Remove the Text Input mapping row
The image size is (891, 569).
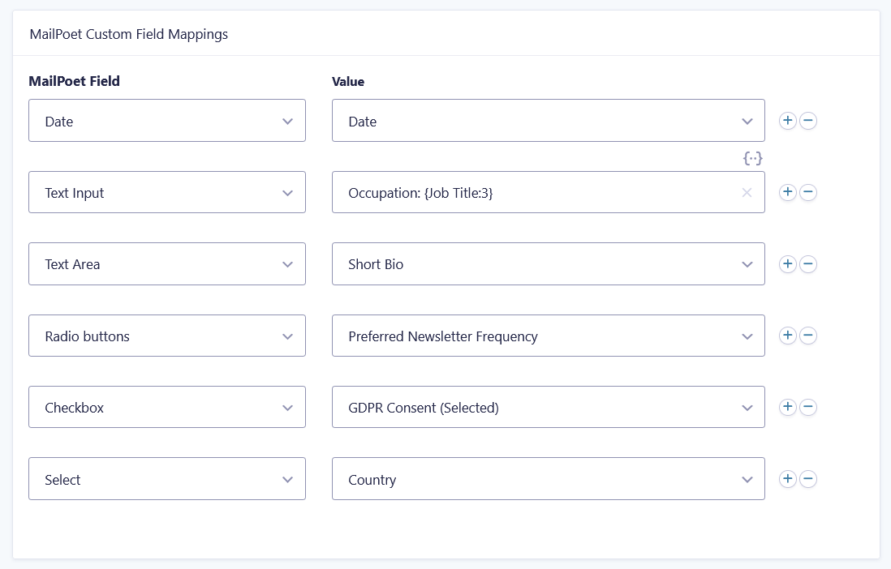pyautogui.click(x=808, y=192)
